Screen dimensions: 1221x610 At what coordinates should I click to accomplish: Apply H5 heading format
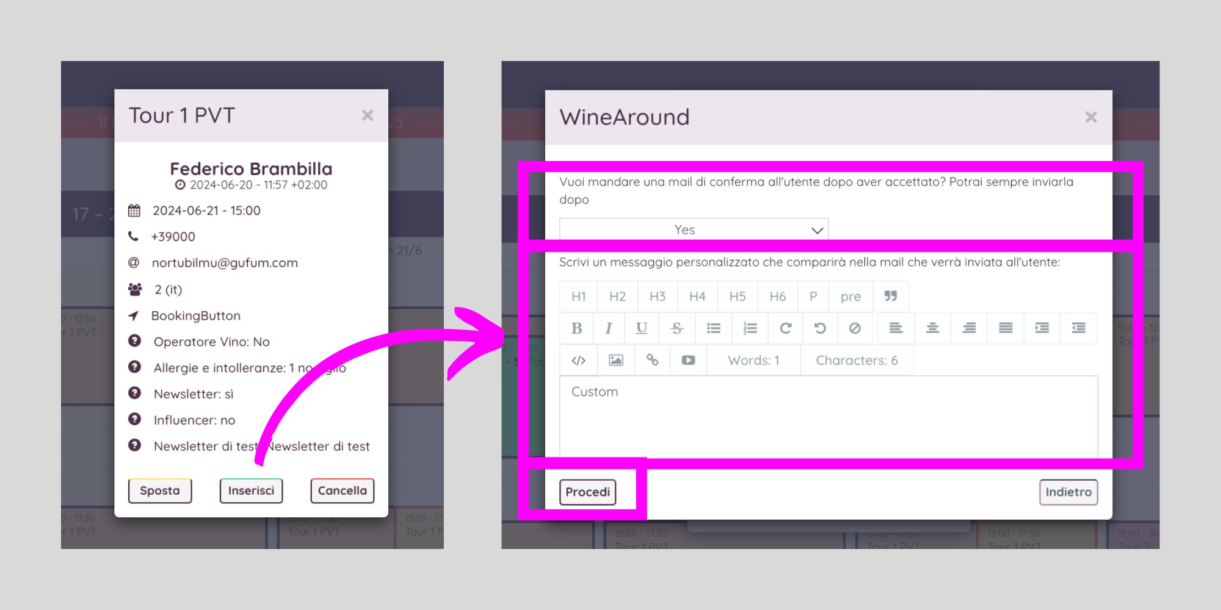coord(737,296)
